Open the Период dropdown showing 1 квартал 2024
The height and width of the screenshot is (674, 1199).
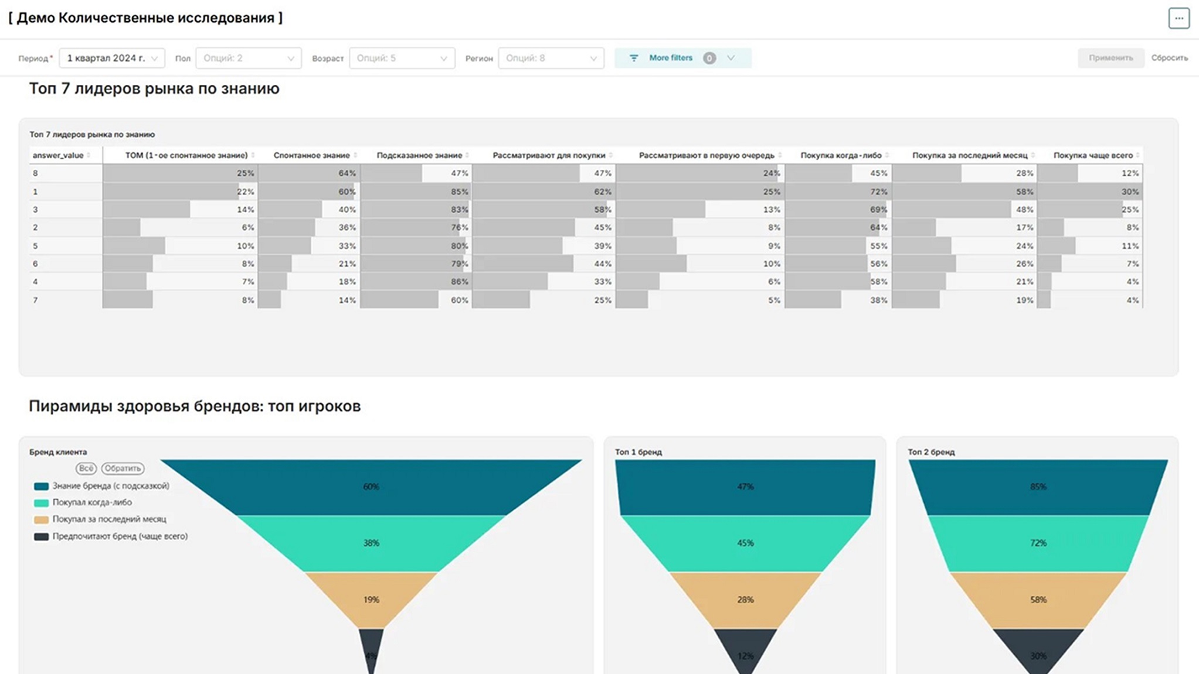[x=112, y=58]
